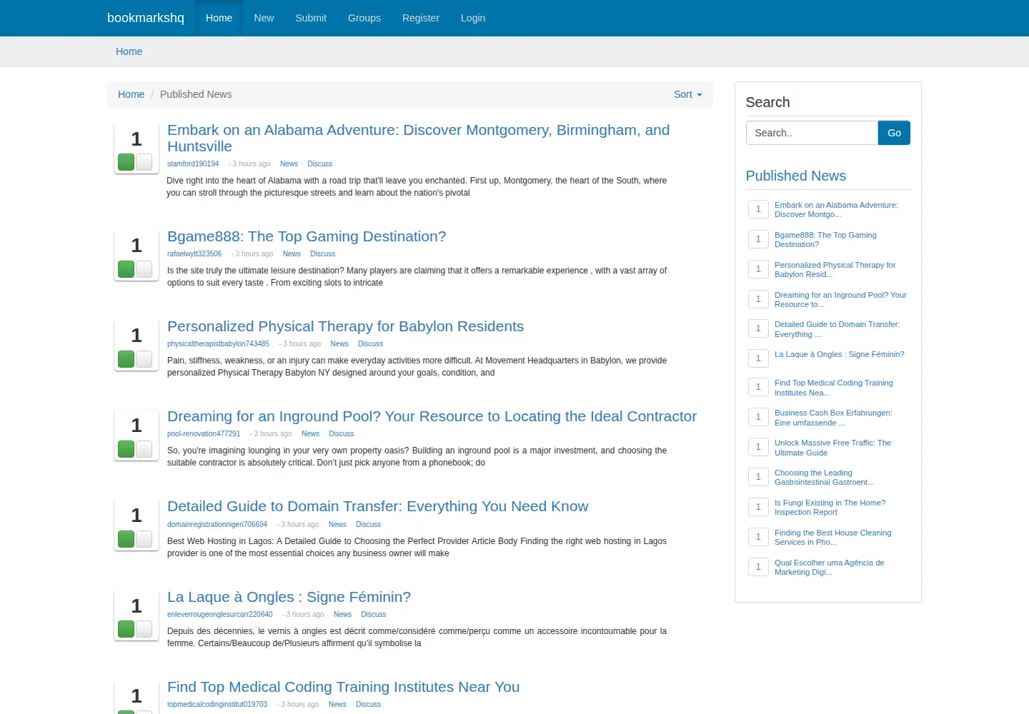
Task: Upvote the Inground Pool post
Action: [x=126, y=449]
